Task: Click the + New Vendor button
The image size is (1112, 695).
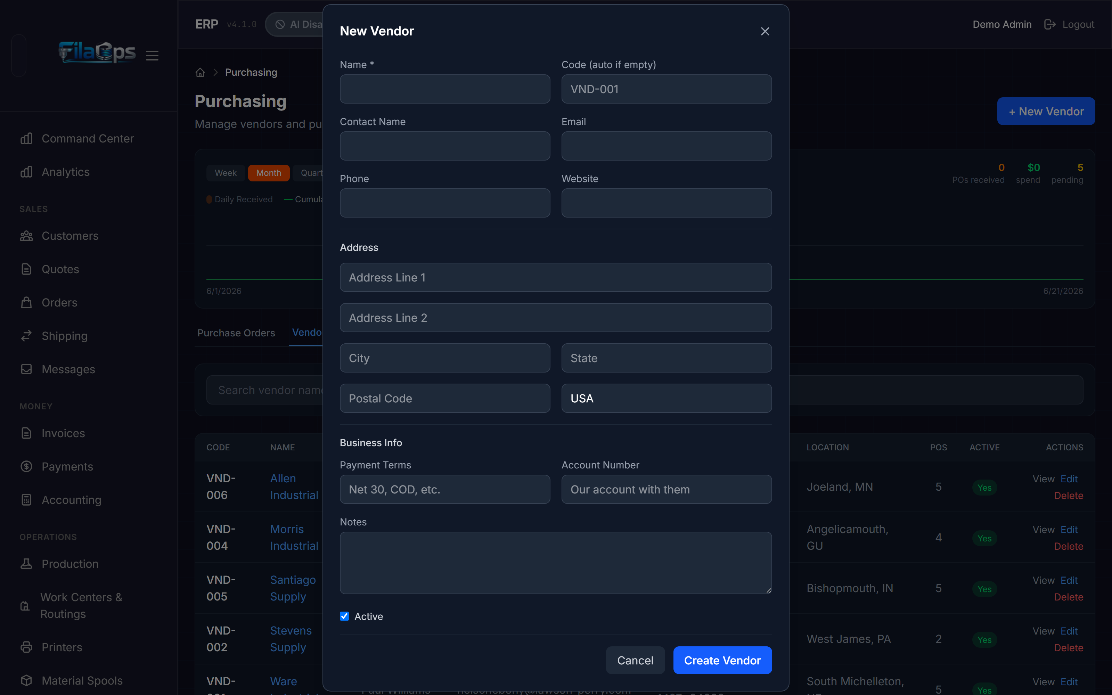Action: 1046,111
